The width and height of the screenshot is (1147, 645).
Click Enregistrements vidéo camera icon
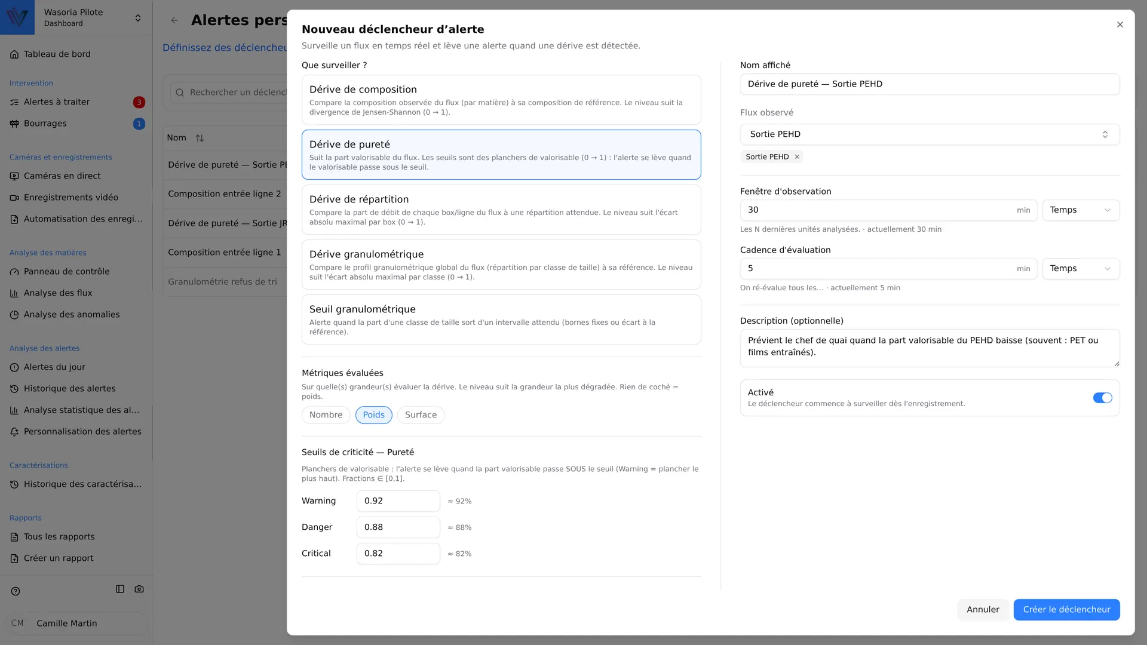click(14, 198)
